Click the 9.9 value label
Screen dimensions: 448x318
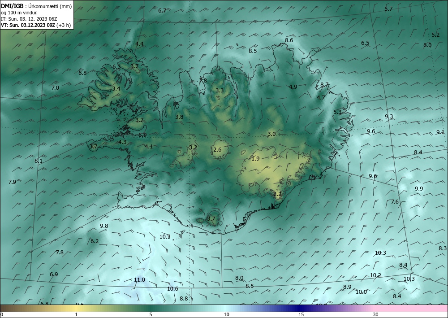419,189
